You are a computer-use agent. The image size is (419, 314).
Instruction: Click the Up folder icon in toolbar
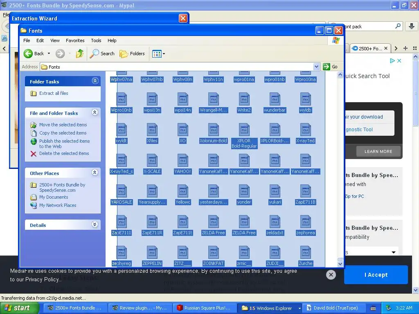tap(79, 54)
